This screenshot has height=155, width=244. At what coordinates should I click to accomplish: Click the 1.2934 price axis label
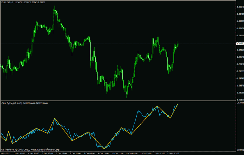240,57
